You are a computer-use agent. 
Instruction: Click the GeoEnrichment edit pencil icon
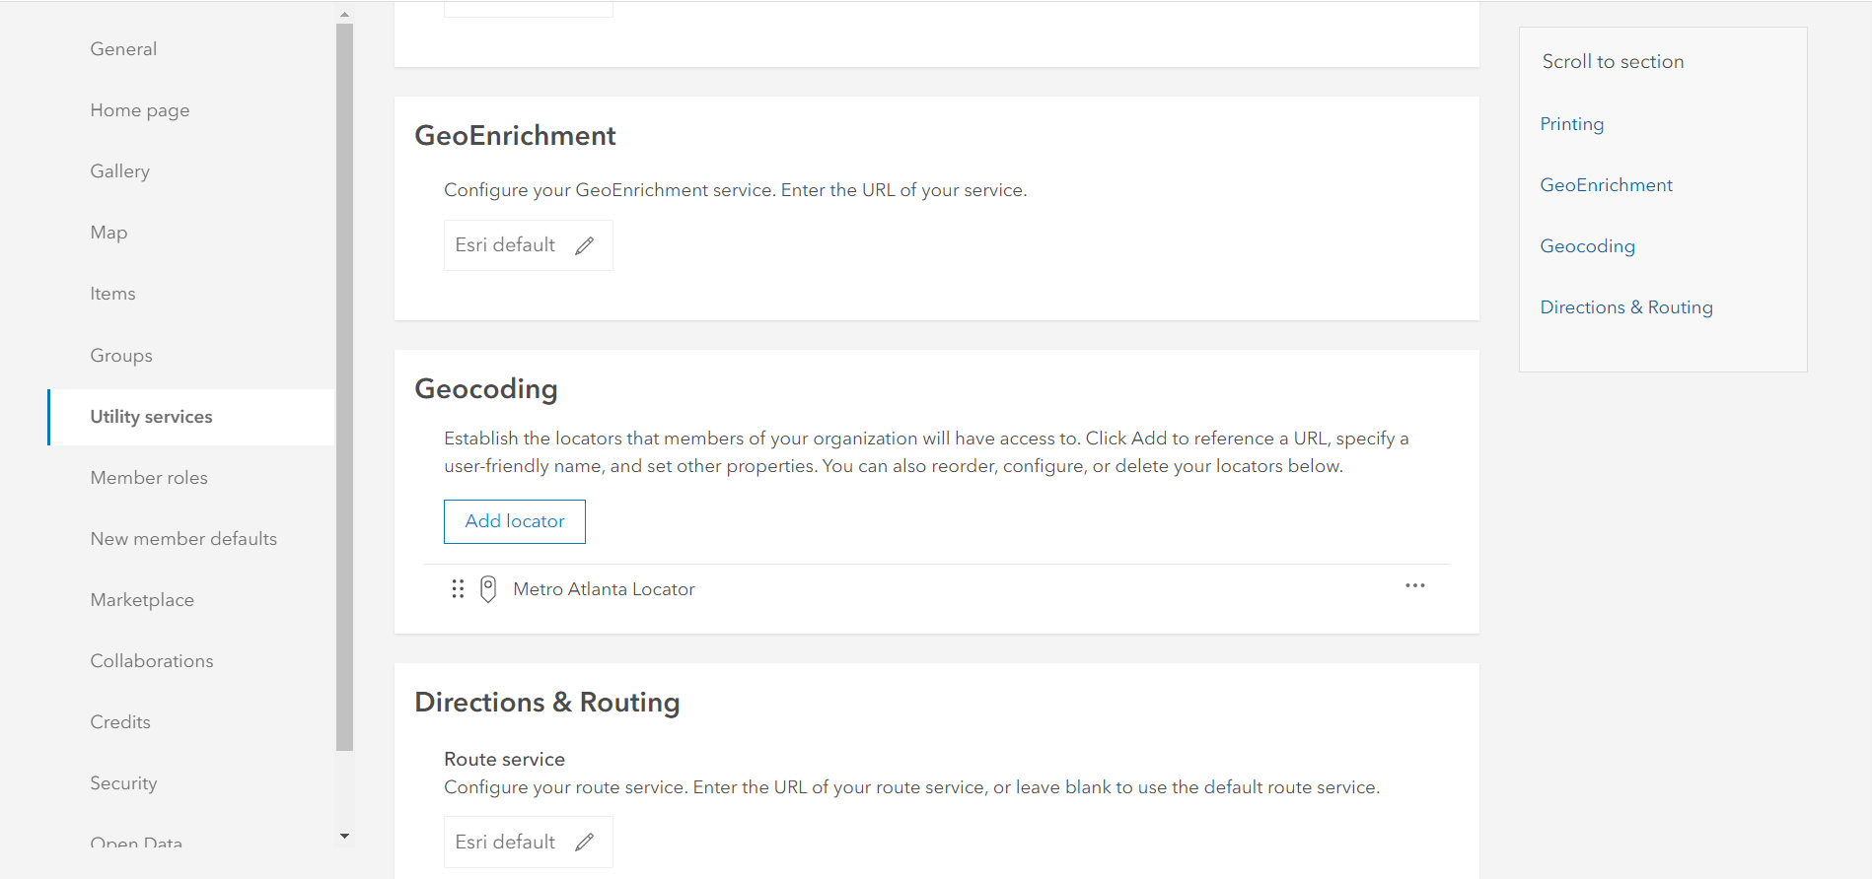(585, 245)
